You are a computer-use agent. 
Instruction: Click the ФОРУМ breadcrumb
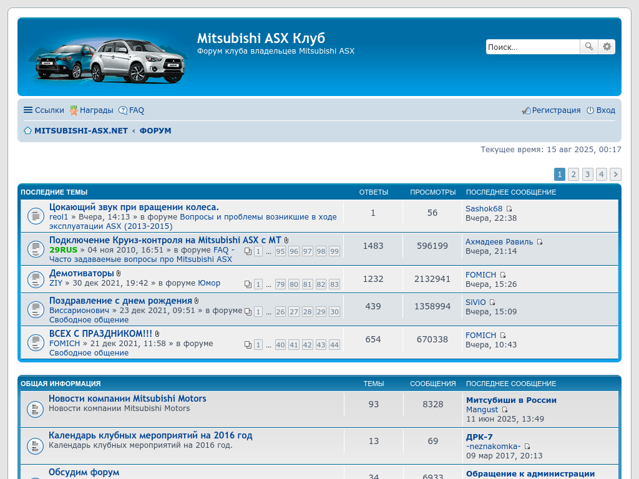(155, 131)
